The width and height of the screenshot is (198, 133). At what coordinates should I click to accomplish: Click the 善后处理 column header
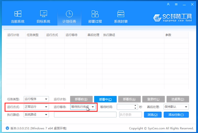point(94,35)
